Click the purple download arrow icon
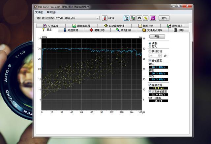The image size is (211, 144). tap(153, 18)
